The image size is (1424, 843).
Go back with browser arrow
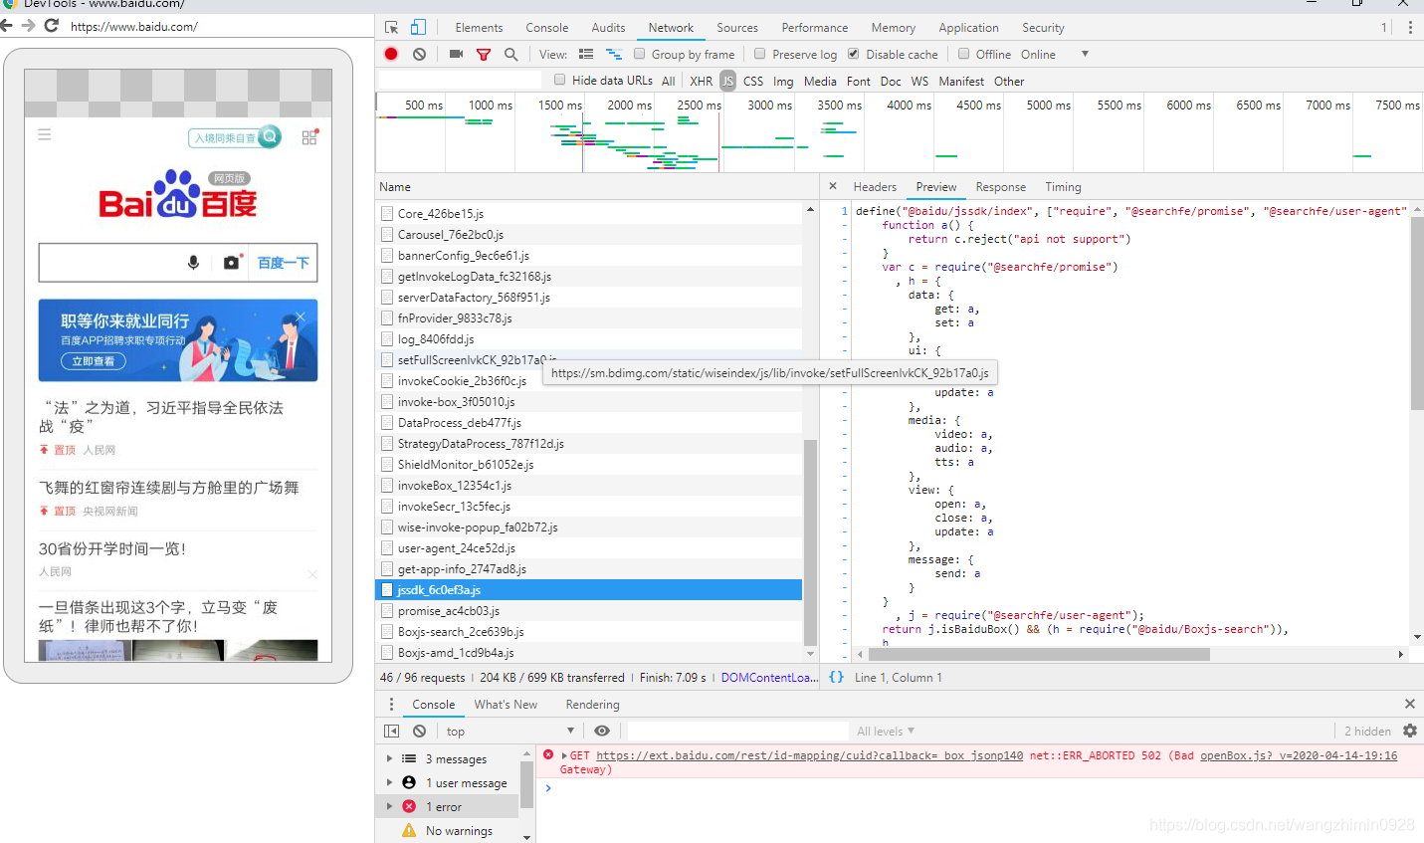tap(7, 26)
